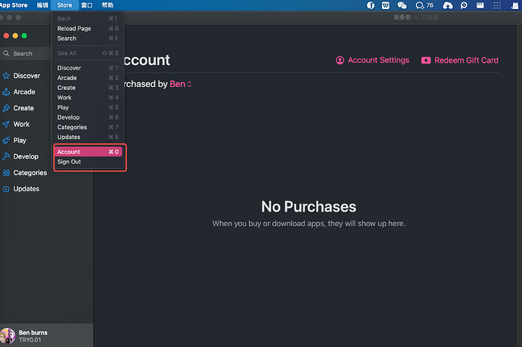Screen dimensions: 522x347
Task: Open the 窗口 menu in menu bar
Action: pos(87,5)
